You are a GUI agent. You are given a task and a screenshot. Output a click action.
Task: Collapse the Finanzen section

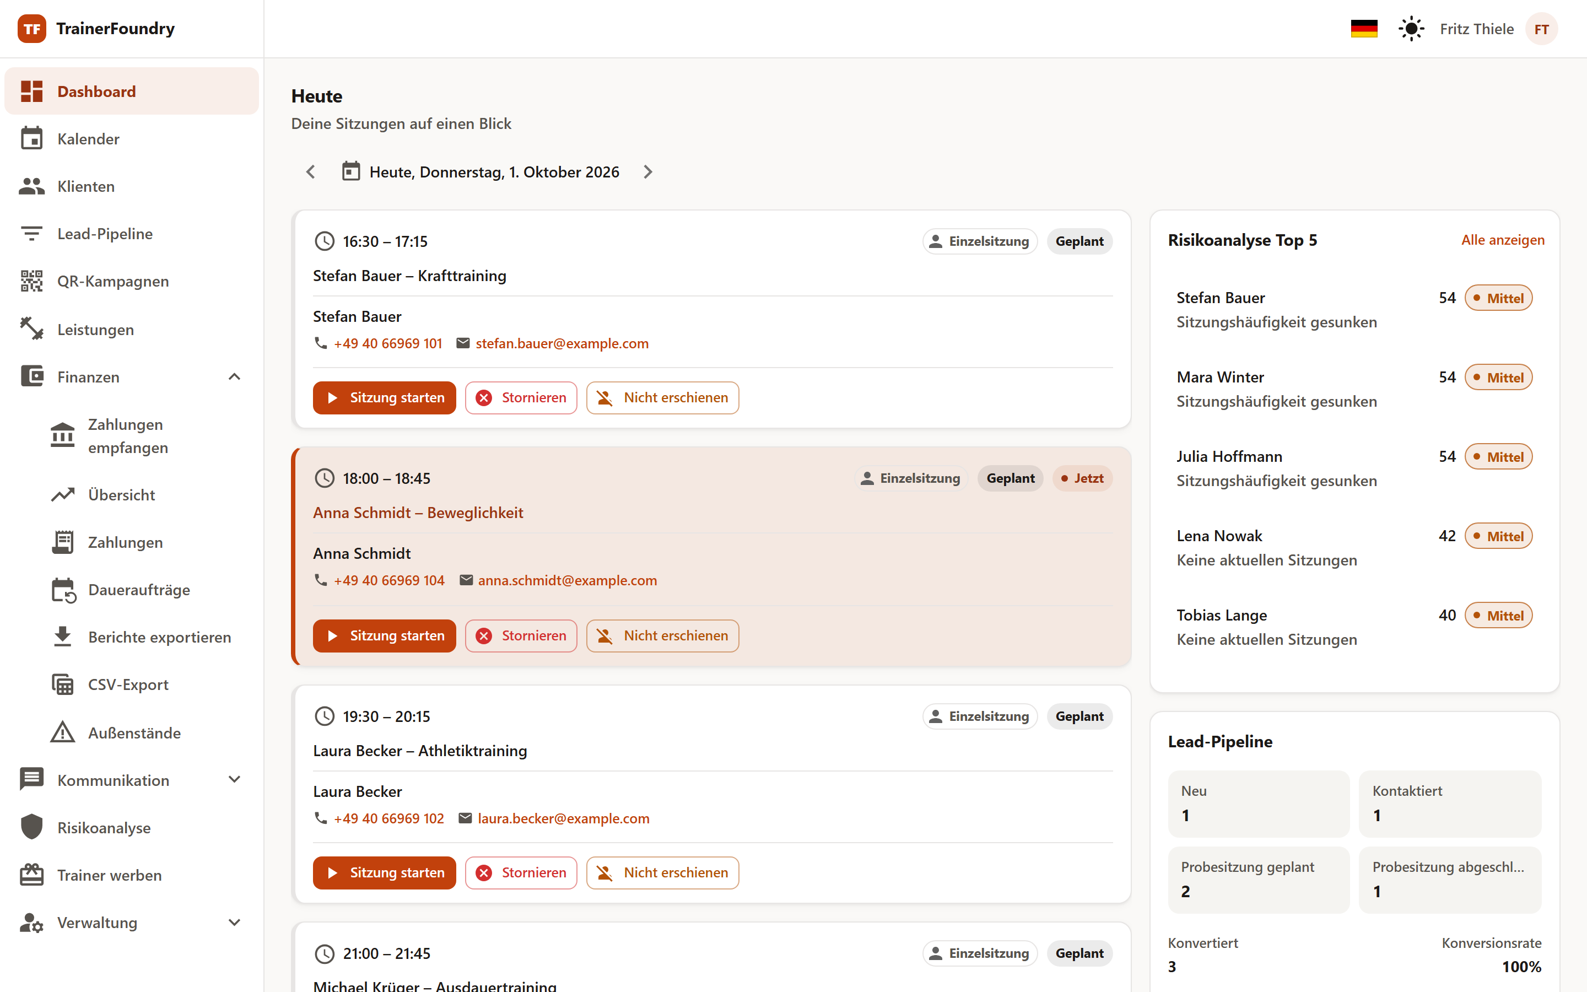pyautogui.click(x=234, y=376)
